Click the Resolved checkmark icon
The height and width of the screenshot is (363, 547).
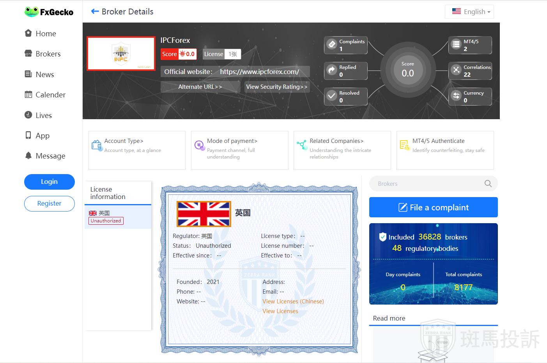332,96
